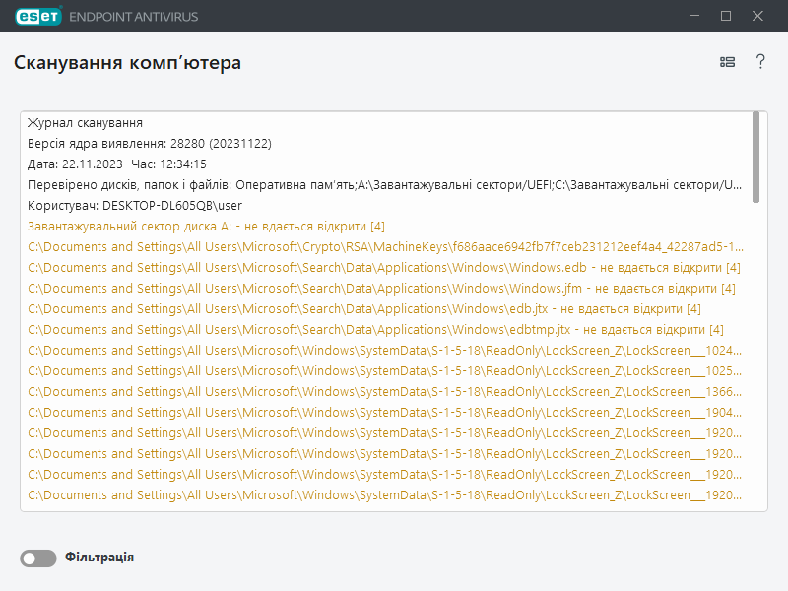Select the Дата 22.11.2023 log line

pyautogui.click(x=116, y=164)
